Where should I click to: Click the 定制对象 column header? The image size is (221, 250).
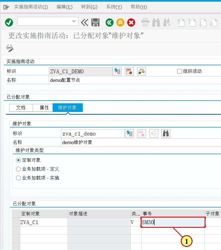click(x=44, y=214)
